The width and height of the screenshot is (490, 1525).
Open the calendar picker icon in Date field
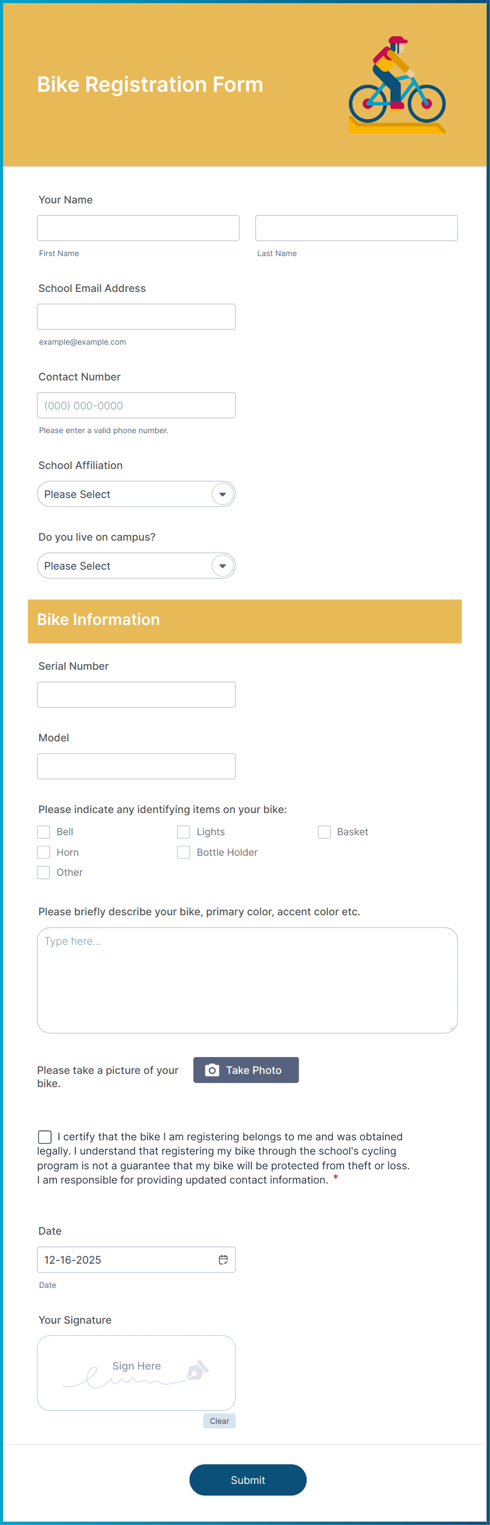tap(224, 1259)
